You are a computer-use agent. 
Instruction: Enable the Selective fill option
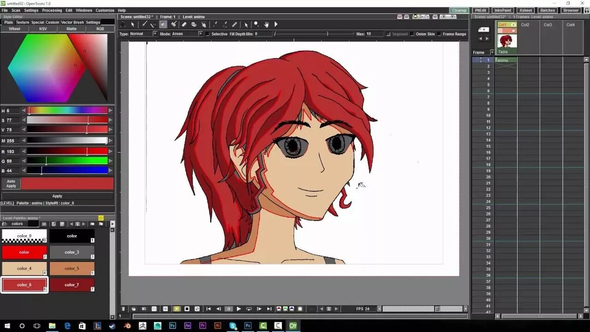coord(207,34)
